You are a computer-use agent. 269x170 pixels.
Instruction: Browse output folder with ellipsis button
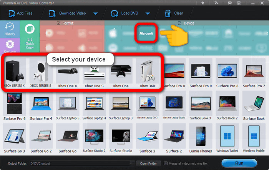132,163
